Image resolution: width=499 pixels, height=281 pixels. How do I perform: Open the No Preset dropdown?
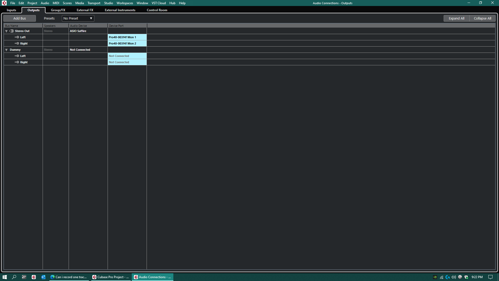pos(78,18)
